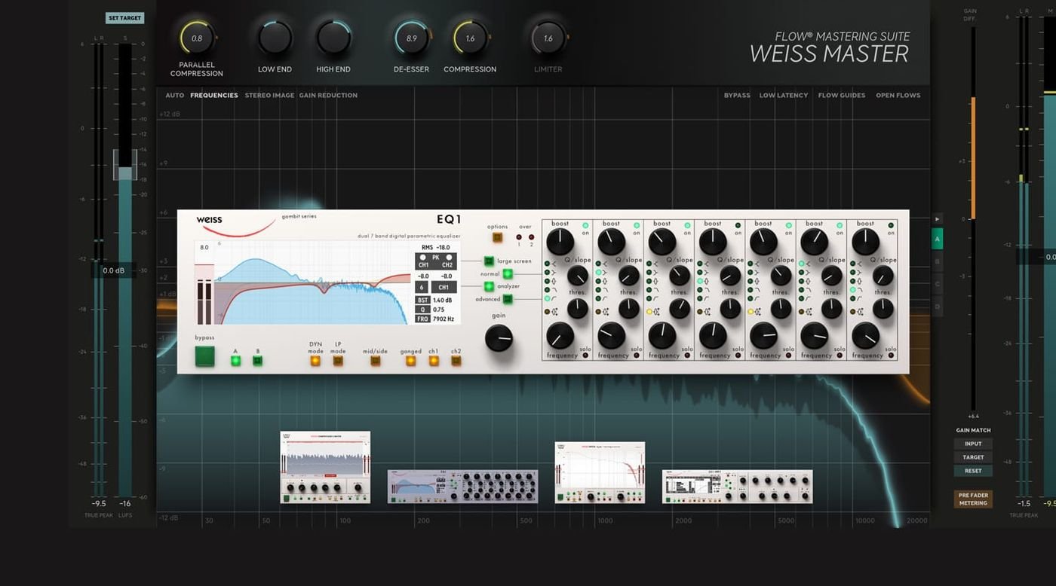Click the EQ1 gain knob
Screen dimensions: 1056x586
click(499, 338)
